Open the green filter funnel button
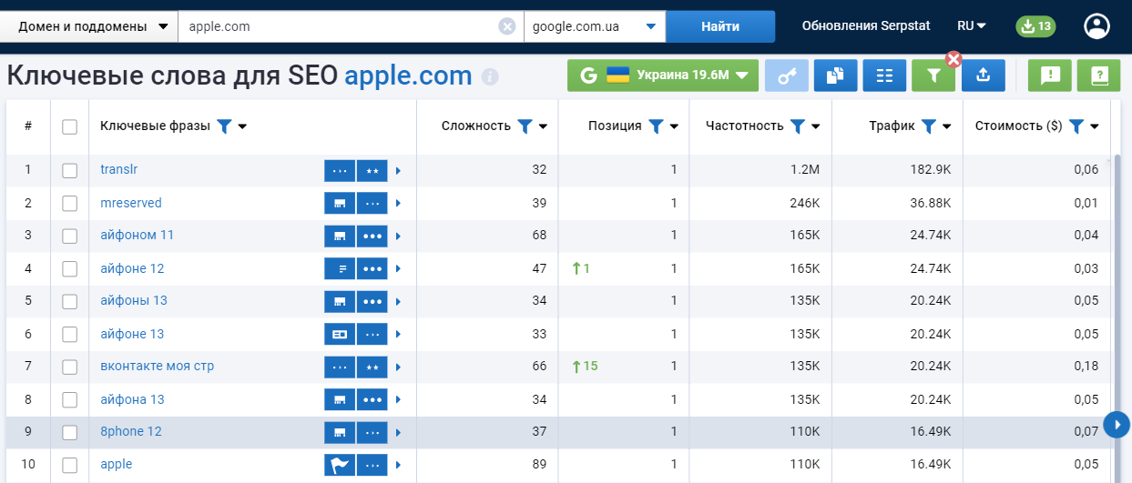The height and width of the screenshot is (483, 1132). tap(933, 75)
